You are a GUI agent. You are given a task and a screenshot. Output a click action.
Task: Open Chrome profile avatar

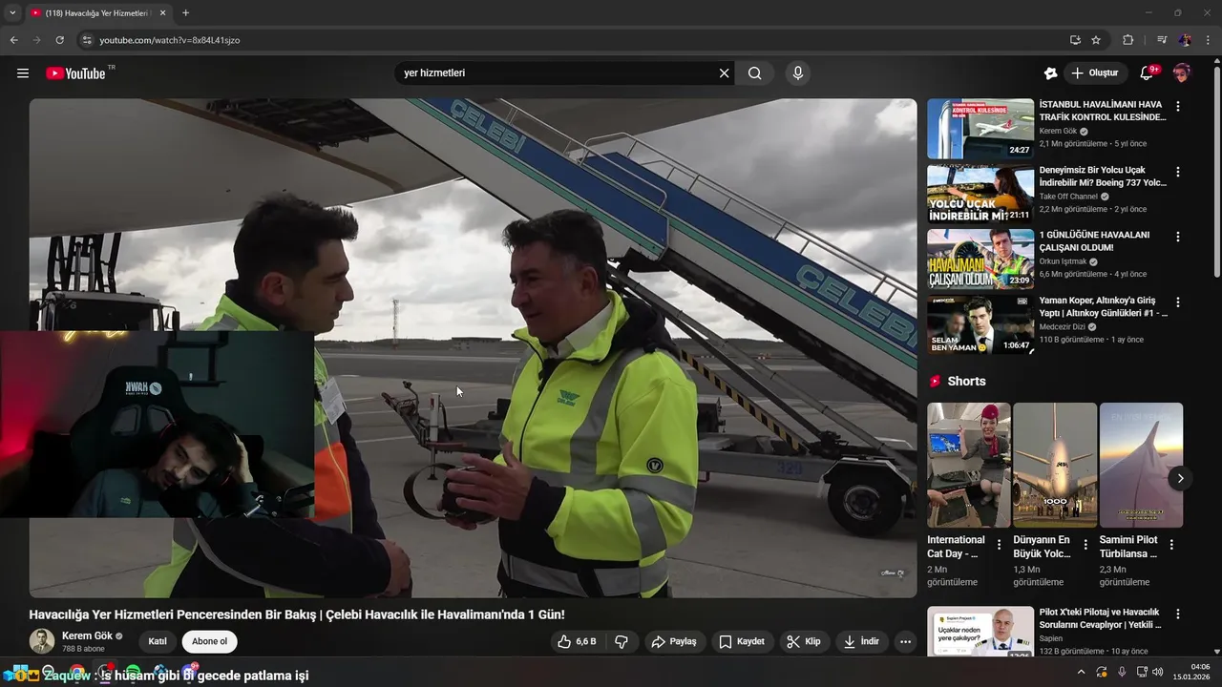(x=1185, y=40)
